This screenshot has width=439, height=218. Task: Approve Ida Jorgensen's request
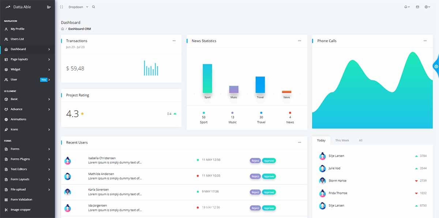click(269, 208)
